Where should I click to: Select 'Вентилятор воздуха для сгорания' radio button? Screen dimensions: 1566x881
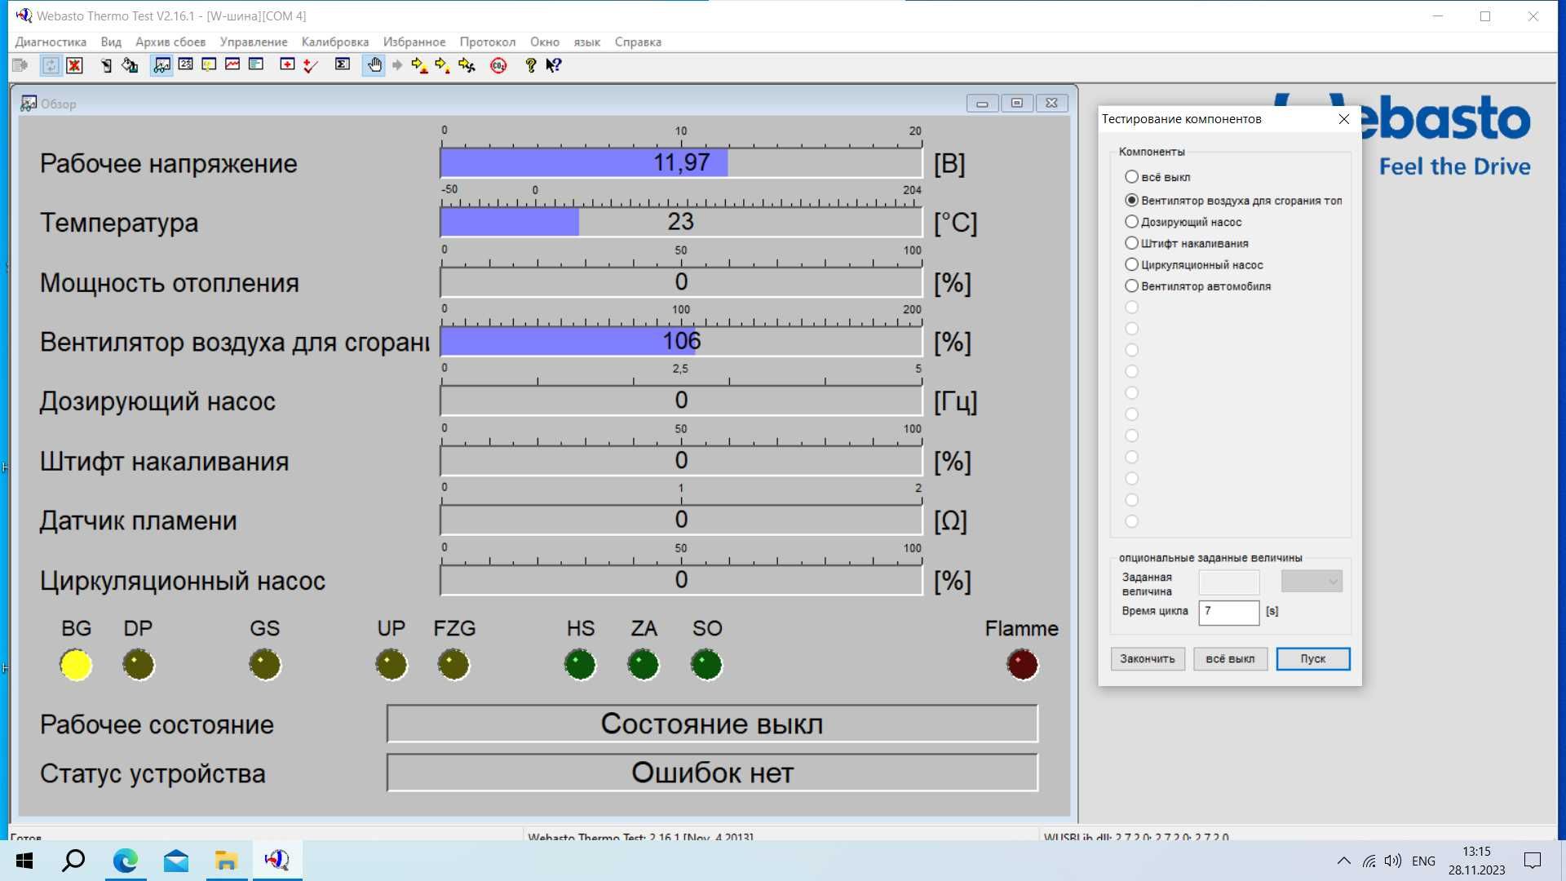1131,200
